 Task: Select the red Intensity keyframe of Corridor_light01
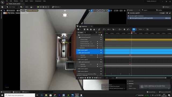pyautogui.click(x=130, y=55)
